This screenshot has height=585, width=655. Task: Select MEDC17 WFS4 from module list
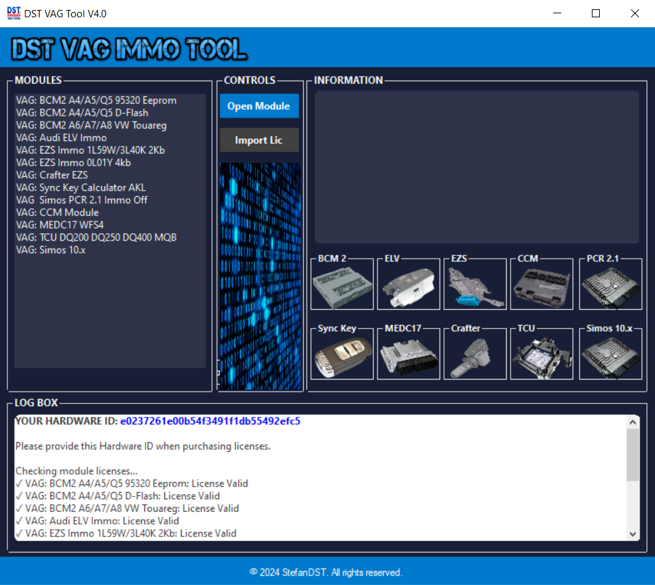pyautogui.click(x=60, y=225)
